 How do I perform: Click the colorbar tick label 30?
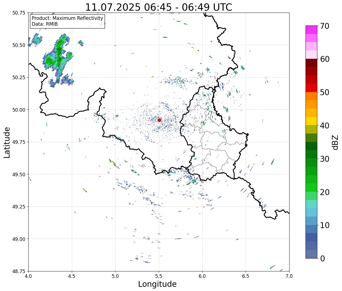[325, 159]
